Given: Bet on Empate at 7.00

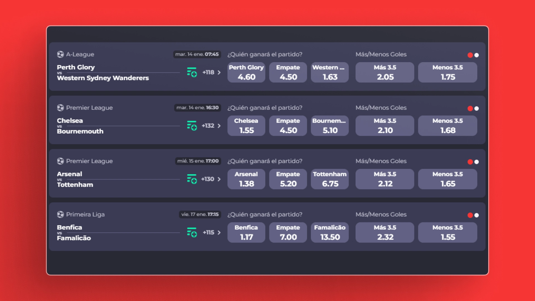Looking at the screenshot, I should point(288,232).
